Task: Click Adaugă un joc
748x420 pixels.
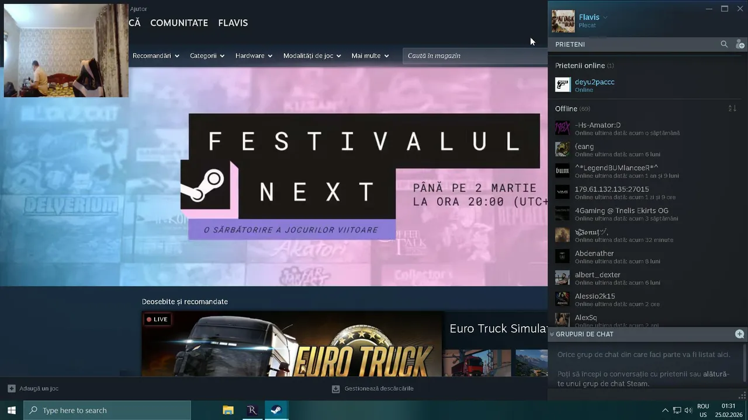Action: [39, 388]
